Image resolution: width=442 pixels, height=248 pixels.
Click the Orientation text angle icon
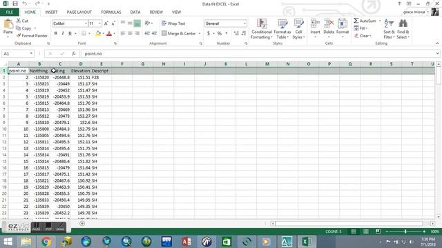click(x=147, y=23)
